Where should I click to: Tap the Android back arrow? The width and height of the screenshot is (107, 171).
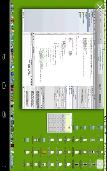tap(4, 57)
